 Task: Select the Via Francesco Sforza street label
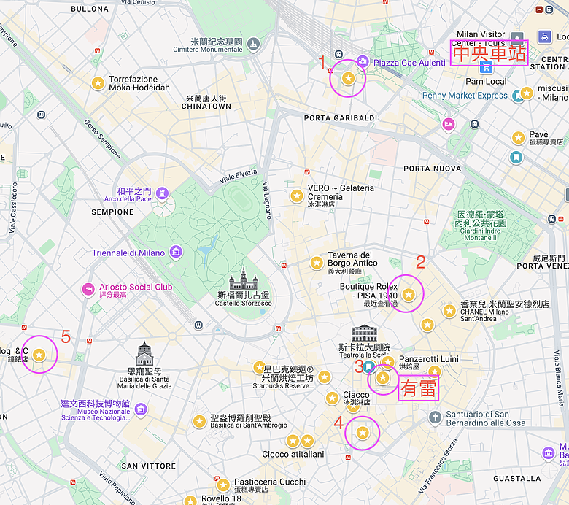pos(438,466)
